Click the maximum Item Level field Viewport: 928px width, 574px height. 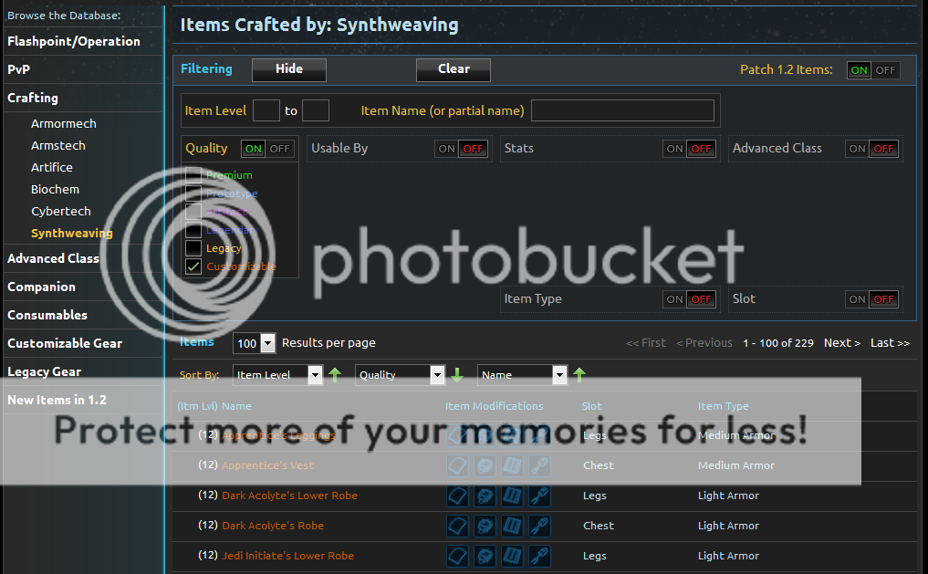(316, 110)
